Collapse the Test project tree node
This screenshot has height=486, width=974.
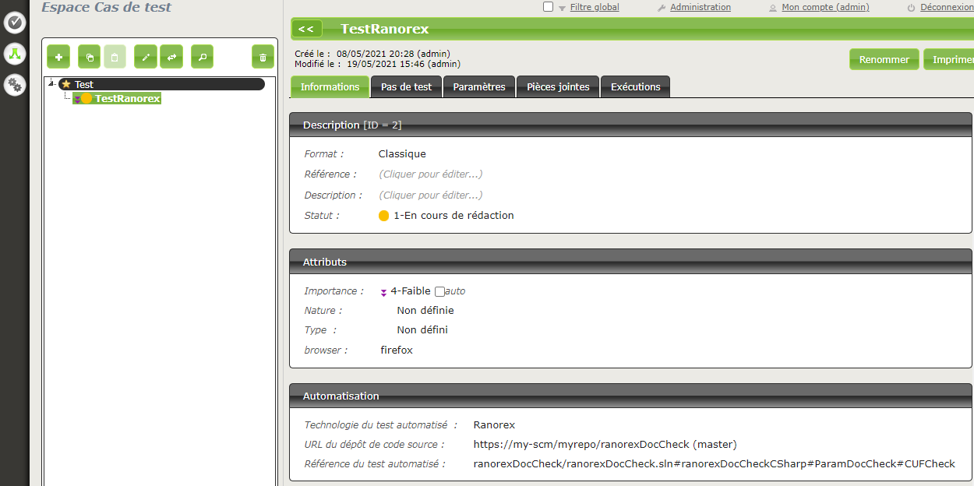(x=51, y=84)
